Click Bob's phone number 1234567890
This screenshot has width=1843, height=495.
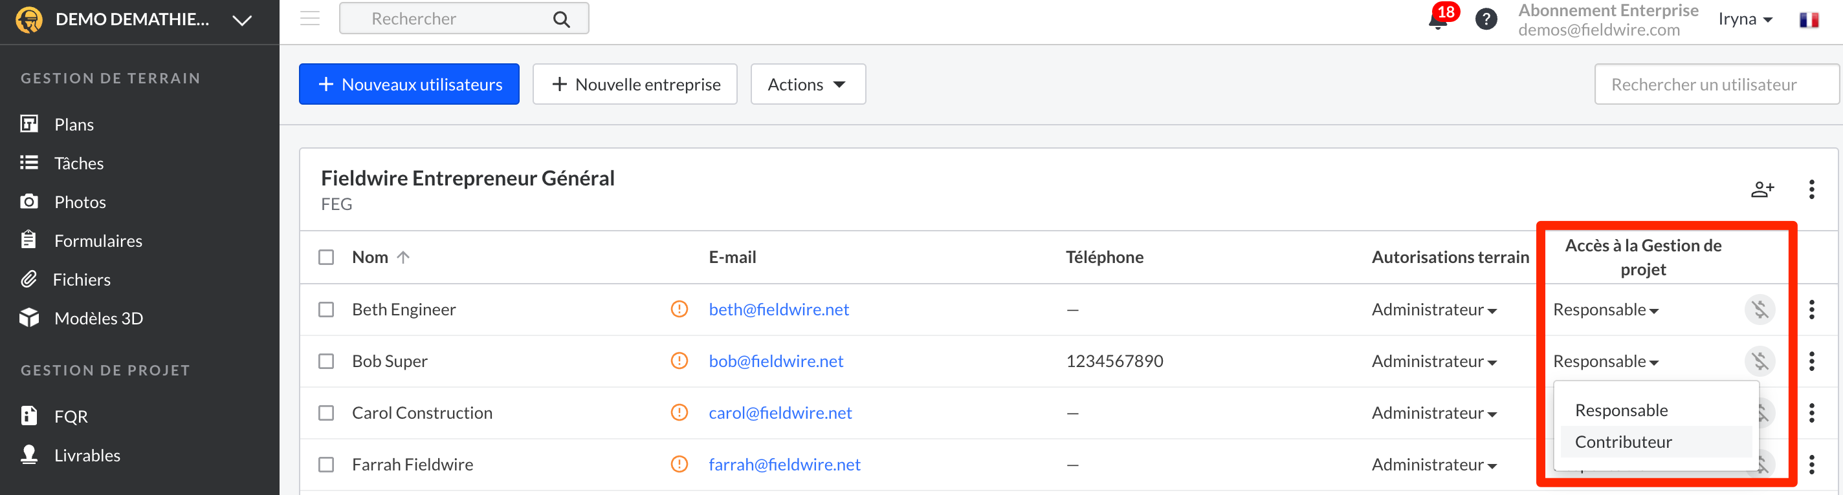tap(1114, 361)
